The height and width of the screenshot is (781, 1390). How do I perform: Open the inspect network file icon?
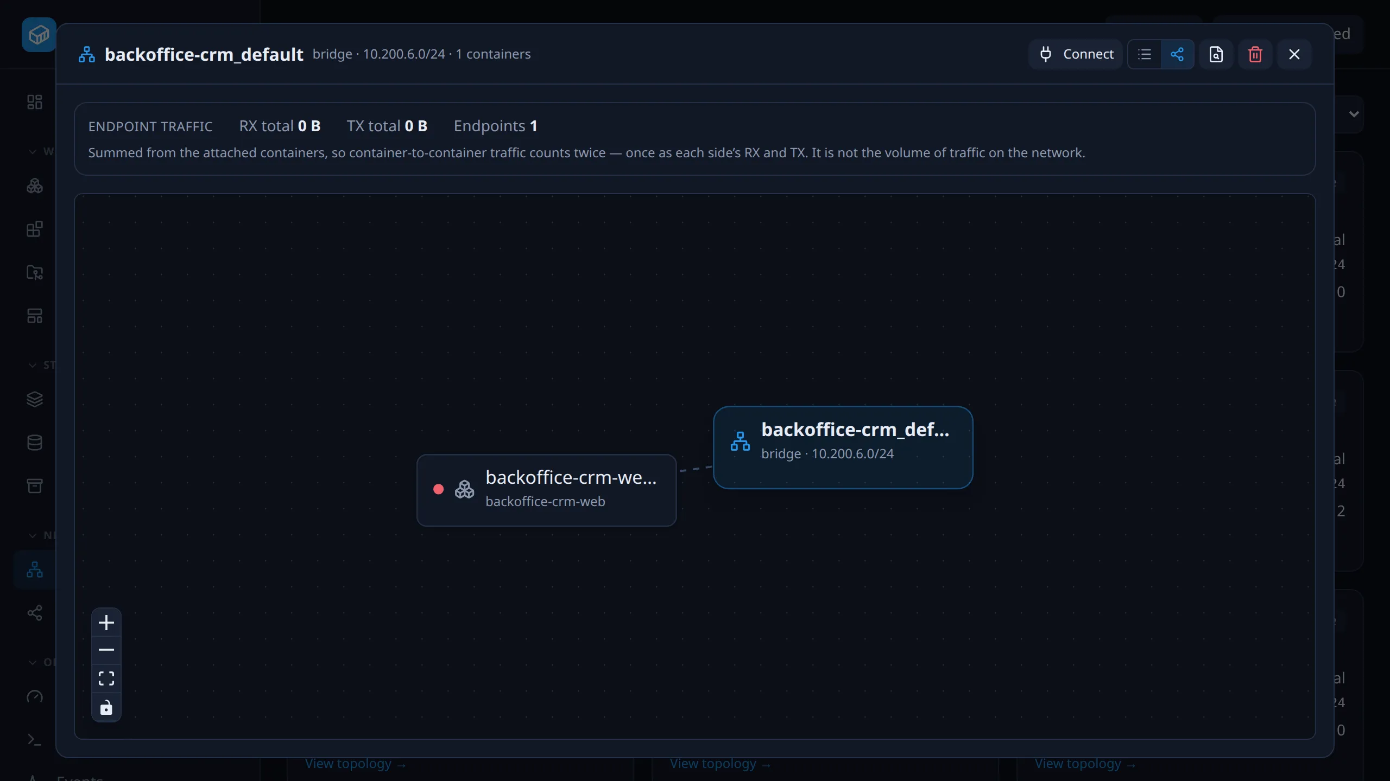point(1216,54)
